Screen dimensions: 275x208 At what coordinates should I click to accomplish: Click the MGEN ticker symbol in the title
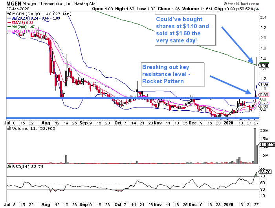coord(13,4)
